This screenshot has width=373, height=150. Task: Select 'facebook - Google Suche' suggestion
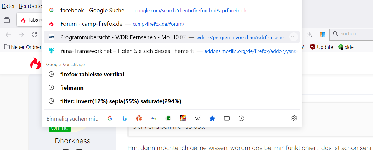point(172,10)
